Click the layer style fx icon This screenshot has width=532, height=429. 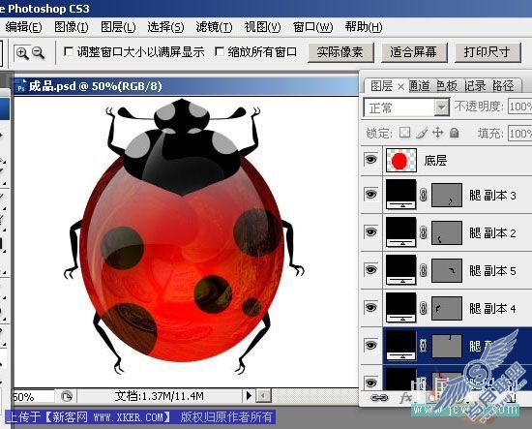coord(406,397)
